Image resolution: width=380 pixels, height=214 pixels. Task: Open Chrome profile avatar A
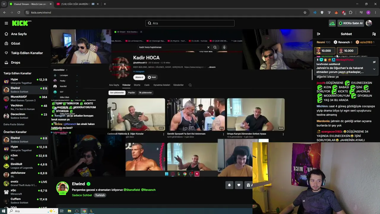[x=368, y=12]
